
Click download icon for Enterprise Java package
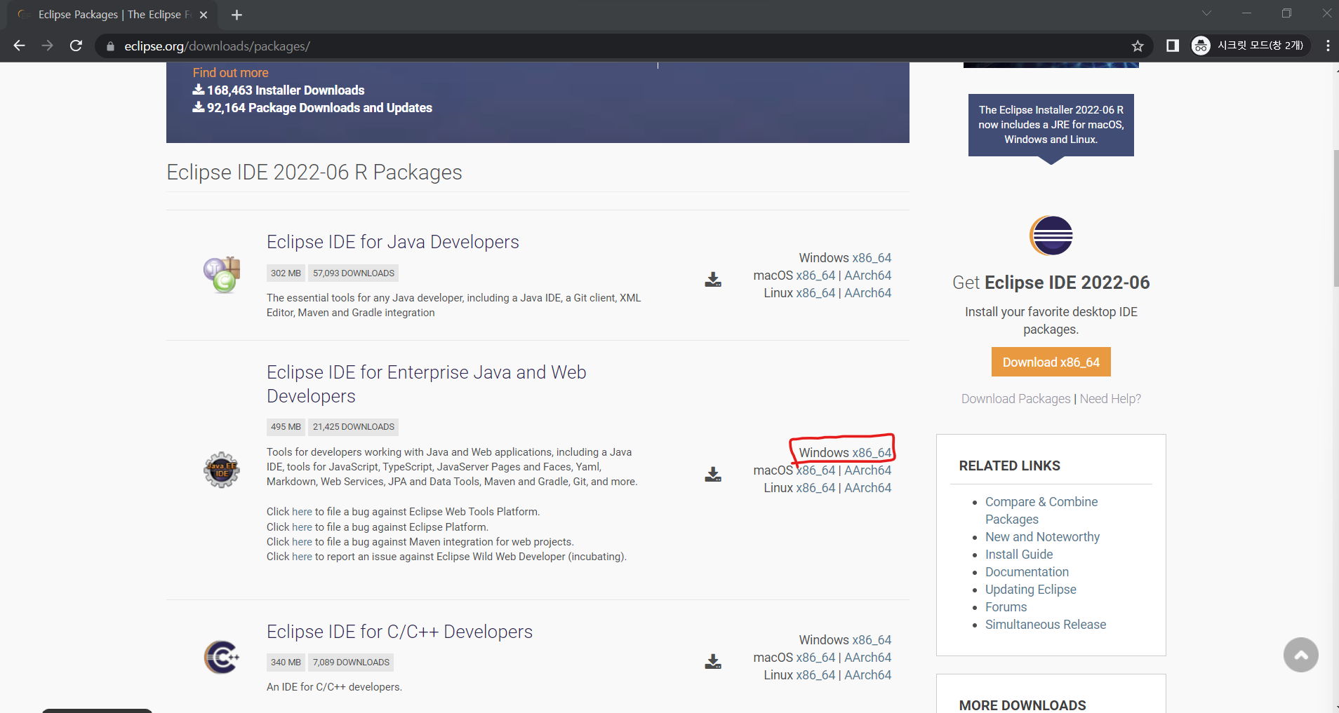click(x=713, y=474)
